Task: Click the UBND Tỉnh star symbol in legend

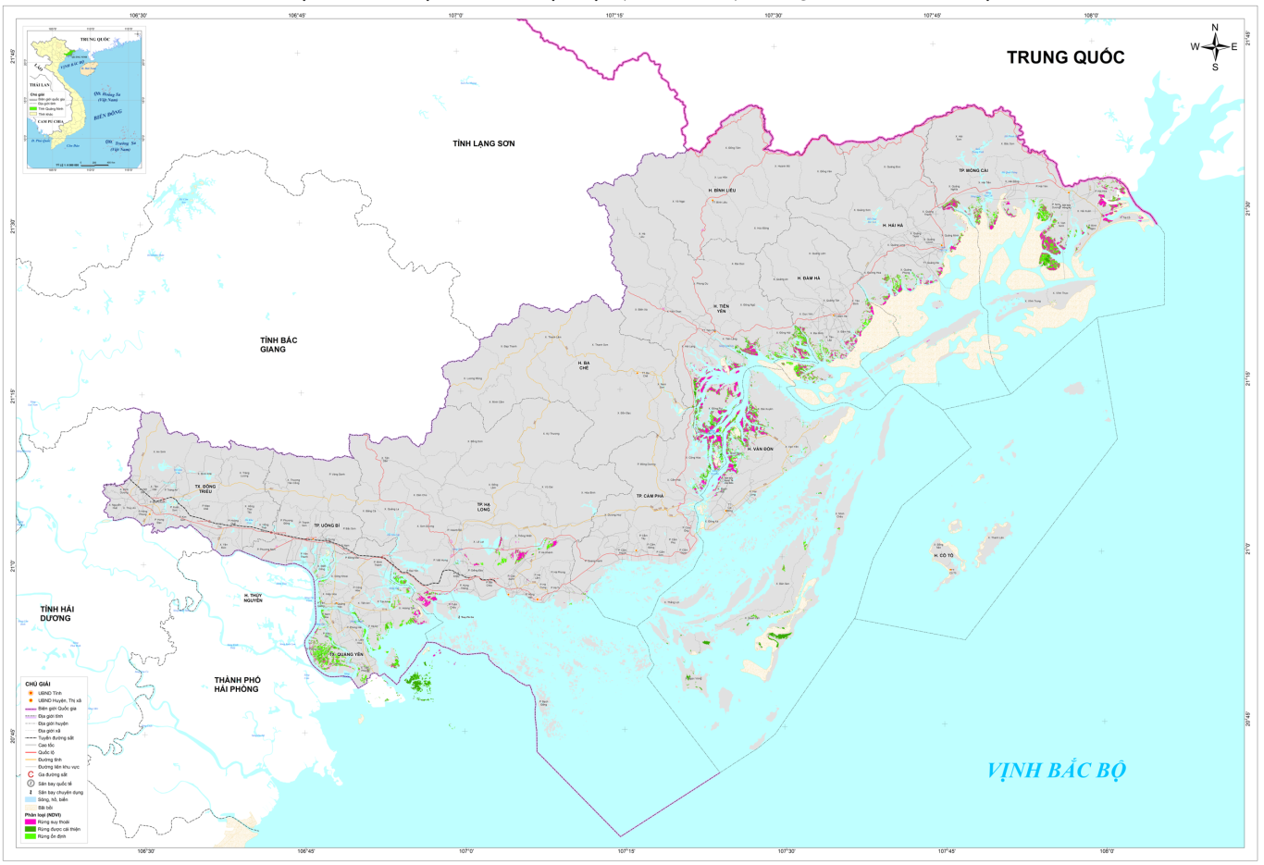Action: click(31, 693)
